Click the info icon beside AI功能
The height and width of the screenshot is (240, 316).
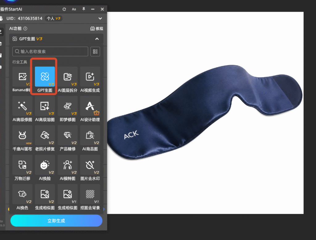point(25,28)
